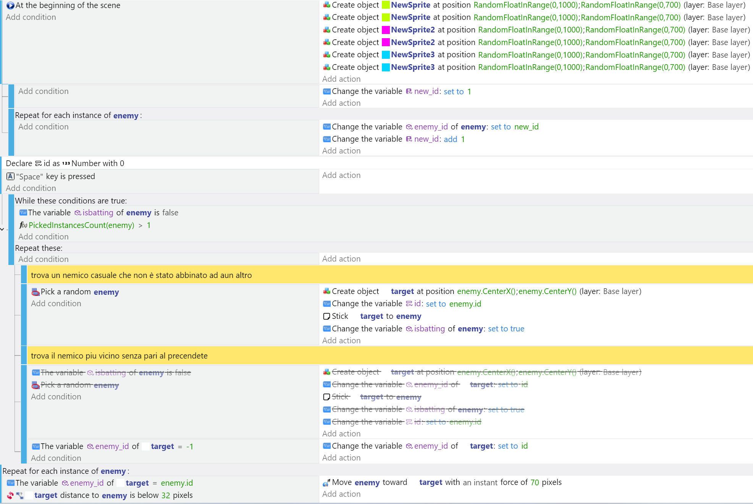The height and width of the screenshot is (504, 753).
Task: Click the number type icon in 'Declare id' row
Action: click(x=66, y=163)
